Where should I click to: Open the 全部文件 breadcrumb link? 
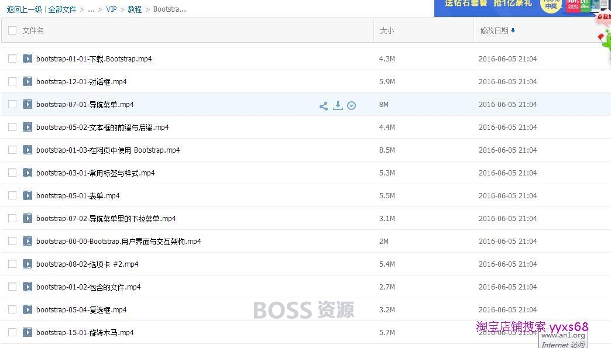63,9
